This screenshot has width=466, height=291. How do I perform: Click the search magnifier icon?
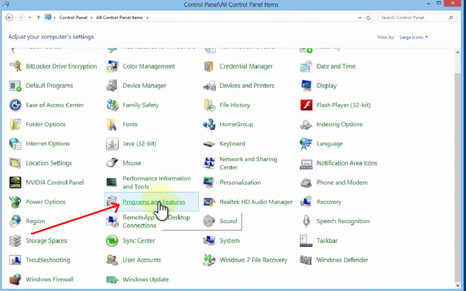coord(451,18)
